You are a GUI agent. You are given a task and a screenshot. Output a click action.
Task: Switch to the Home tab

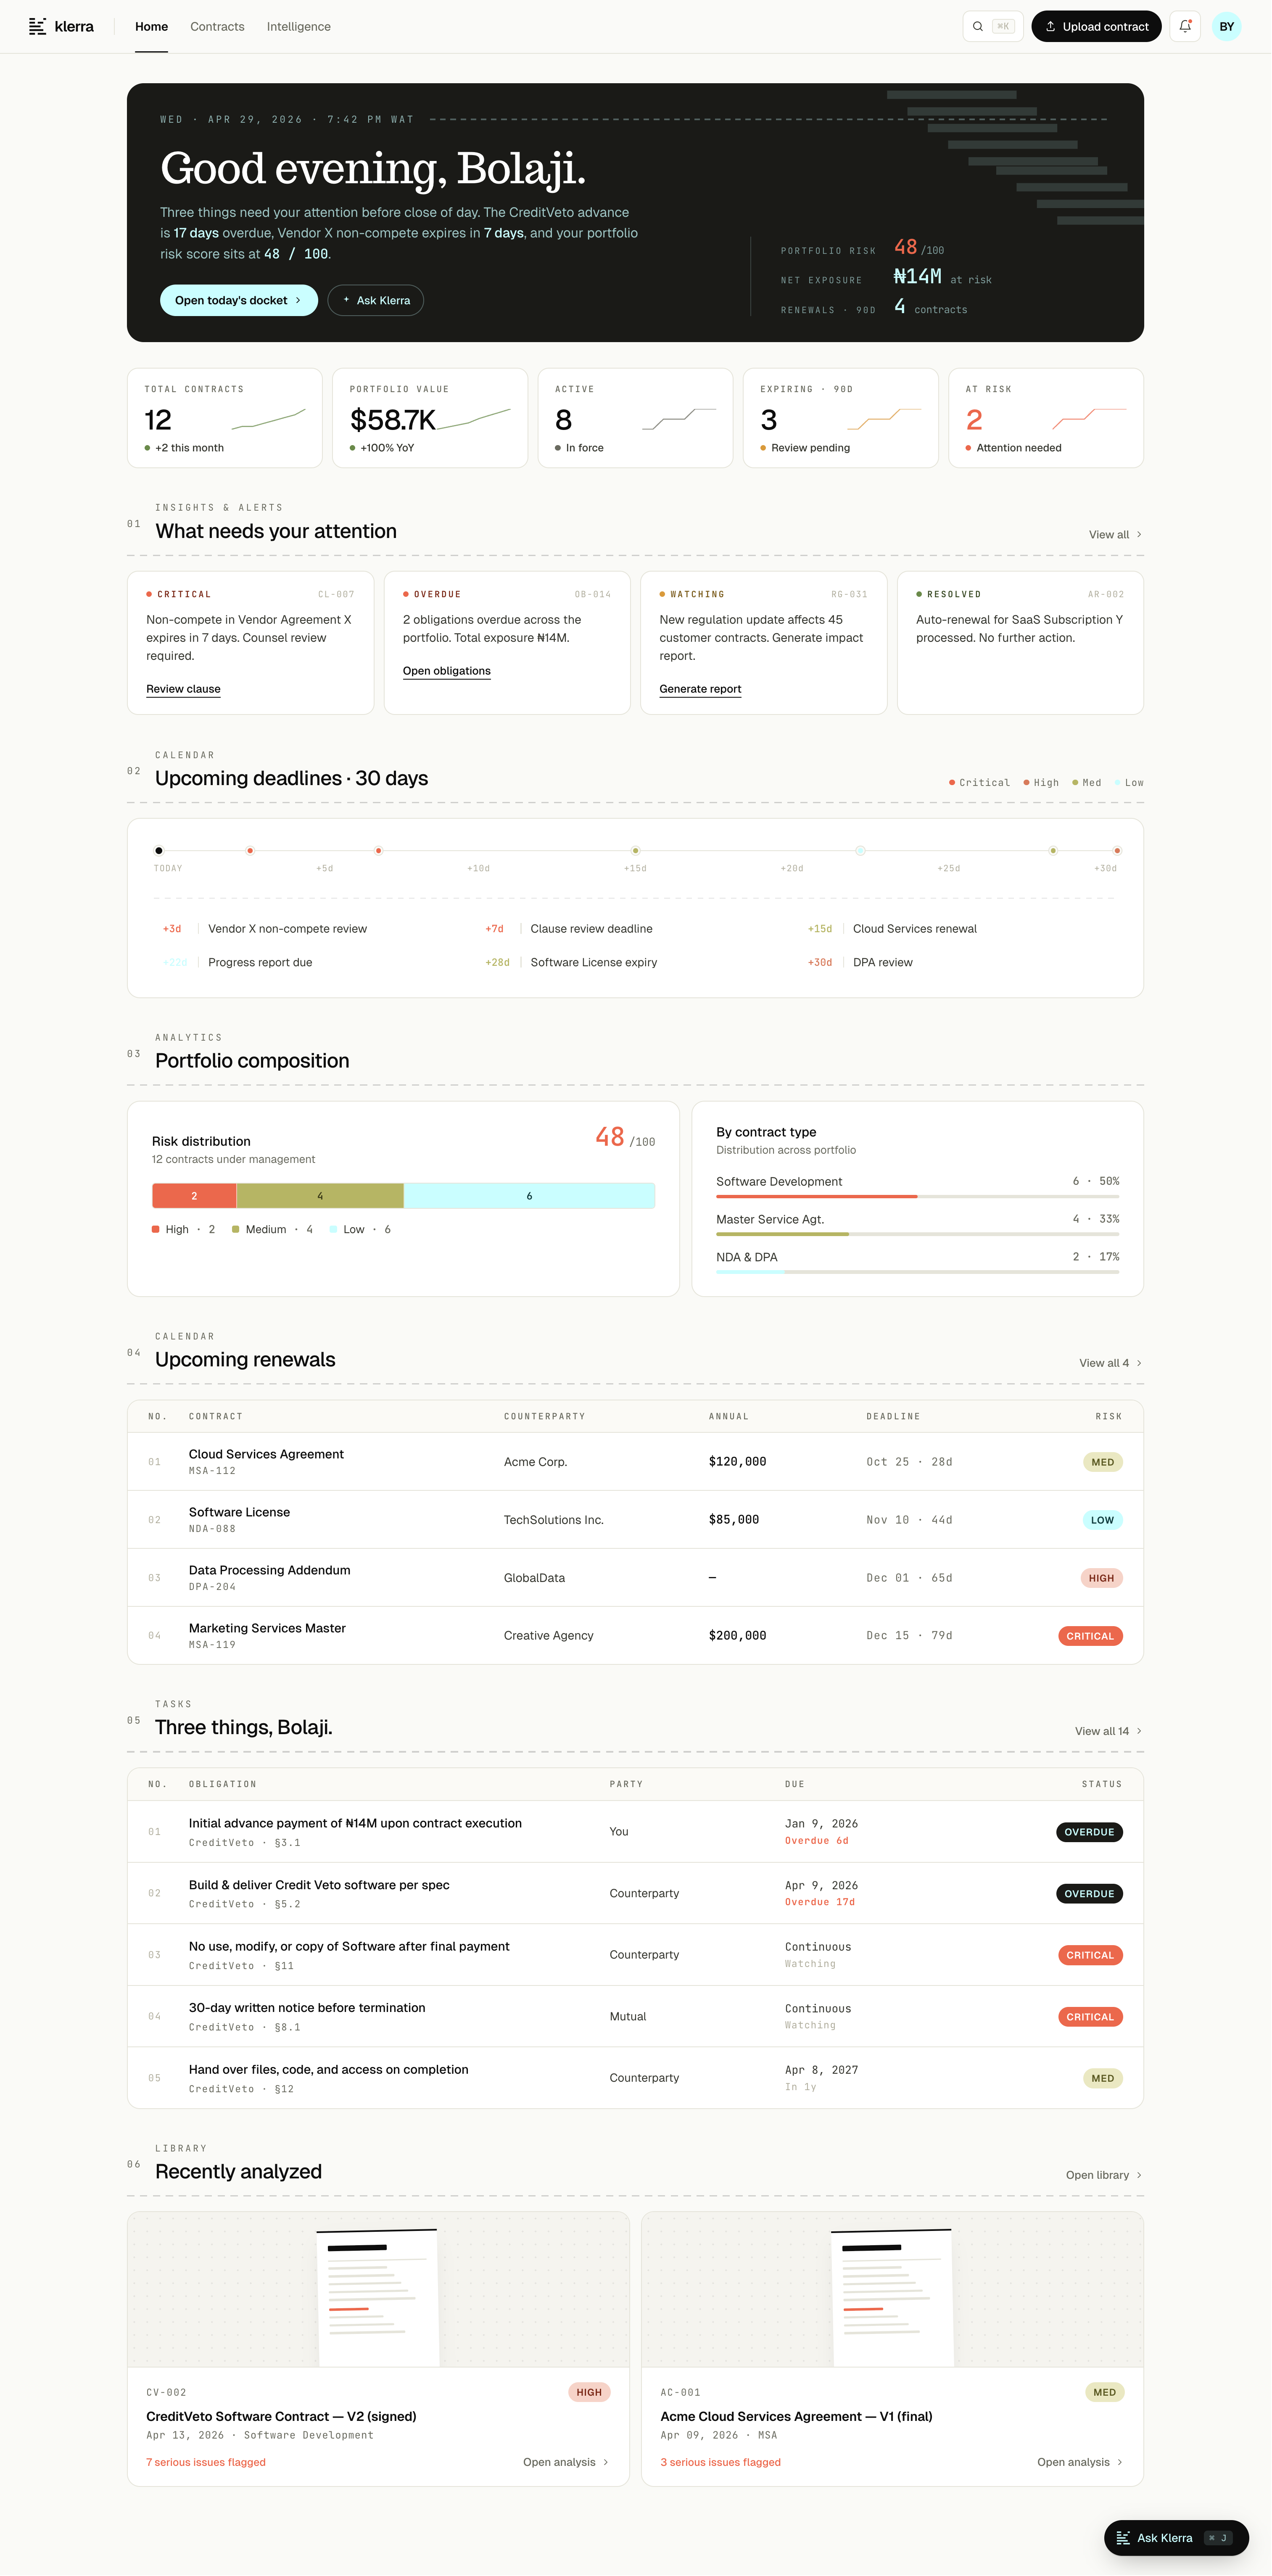click(x=152, y=27)
